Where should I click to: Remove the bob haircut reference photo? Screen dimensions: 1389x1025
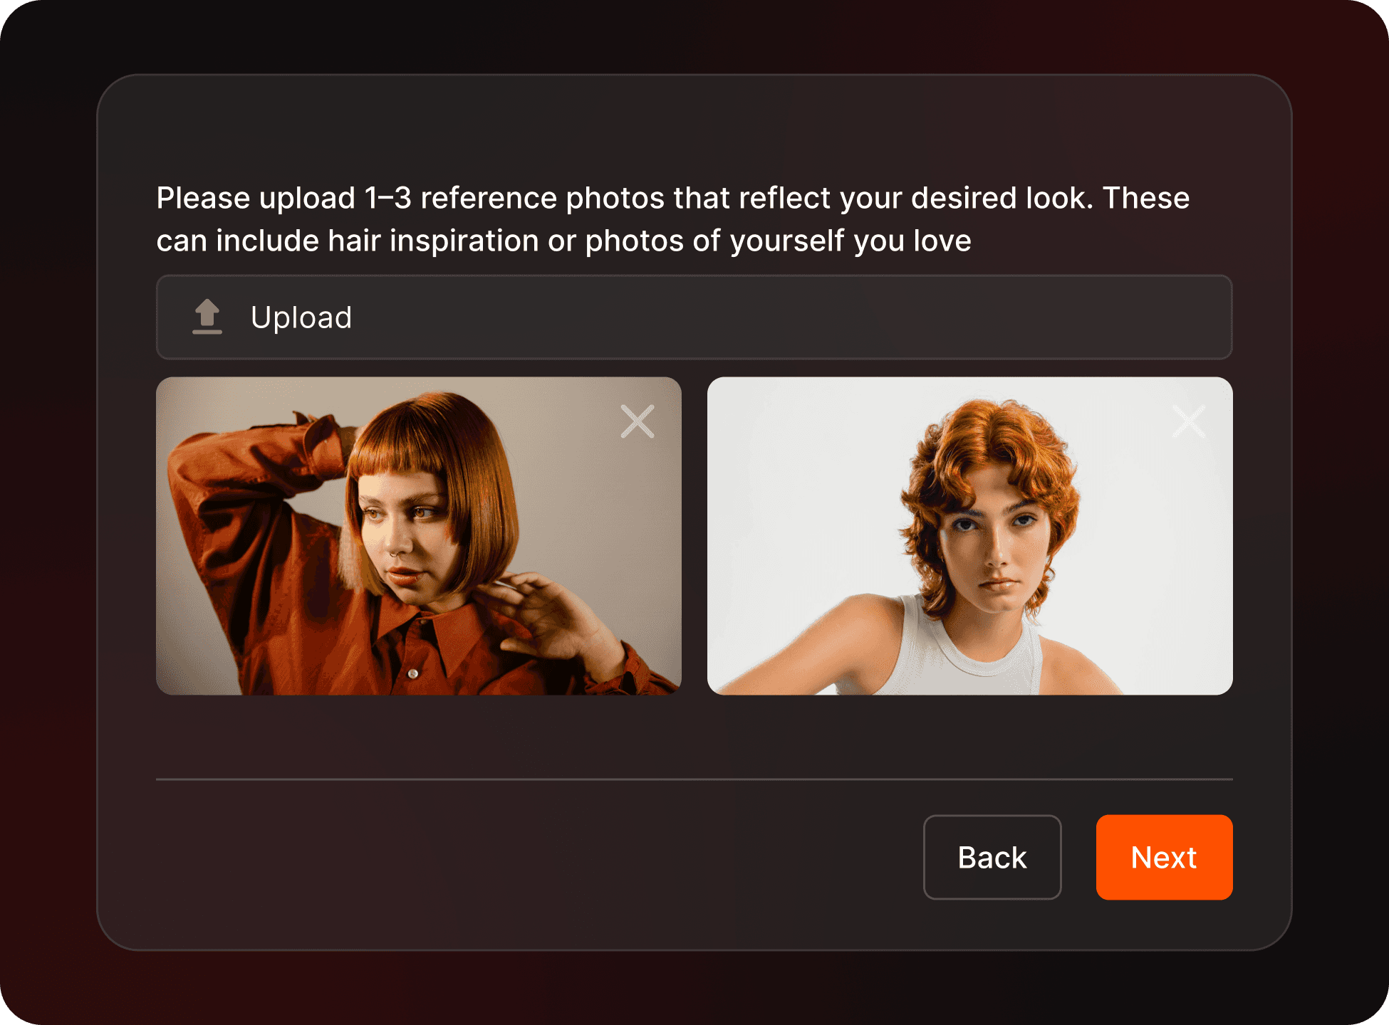(638, 421)
